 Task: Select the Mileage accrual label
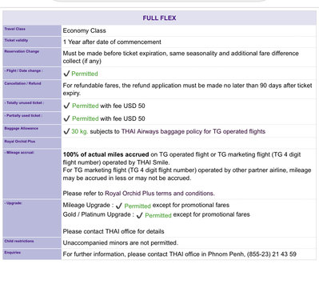click(x=19, y=153)
